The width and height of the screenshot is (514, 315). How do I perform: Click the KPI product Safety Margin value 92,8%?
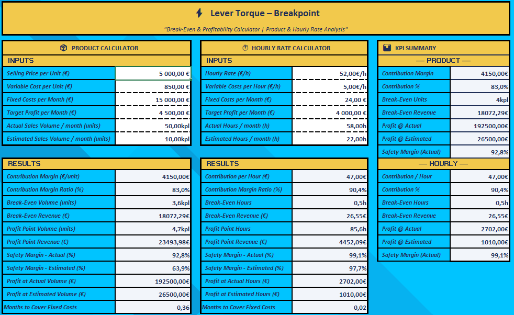click(x=479, y=152)
